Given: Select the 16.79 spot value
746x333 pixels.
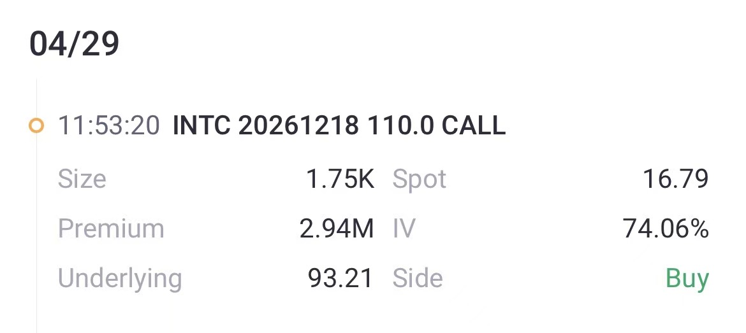Looking at the screenshot, I should coord(675,179).
